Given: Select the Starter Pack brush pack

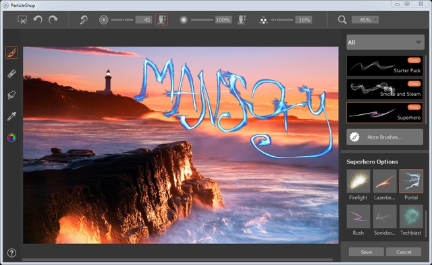Looking at the screenshot, I should (385, 66).
